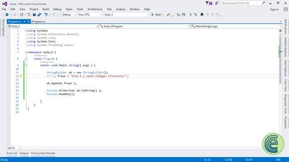Open the Aula_5 startup project dropdown
The height and width of the screenshot is (162, 289).
(126, 14)
